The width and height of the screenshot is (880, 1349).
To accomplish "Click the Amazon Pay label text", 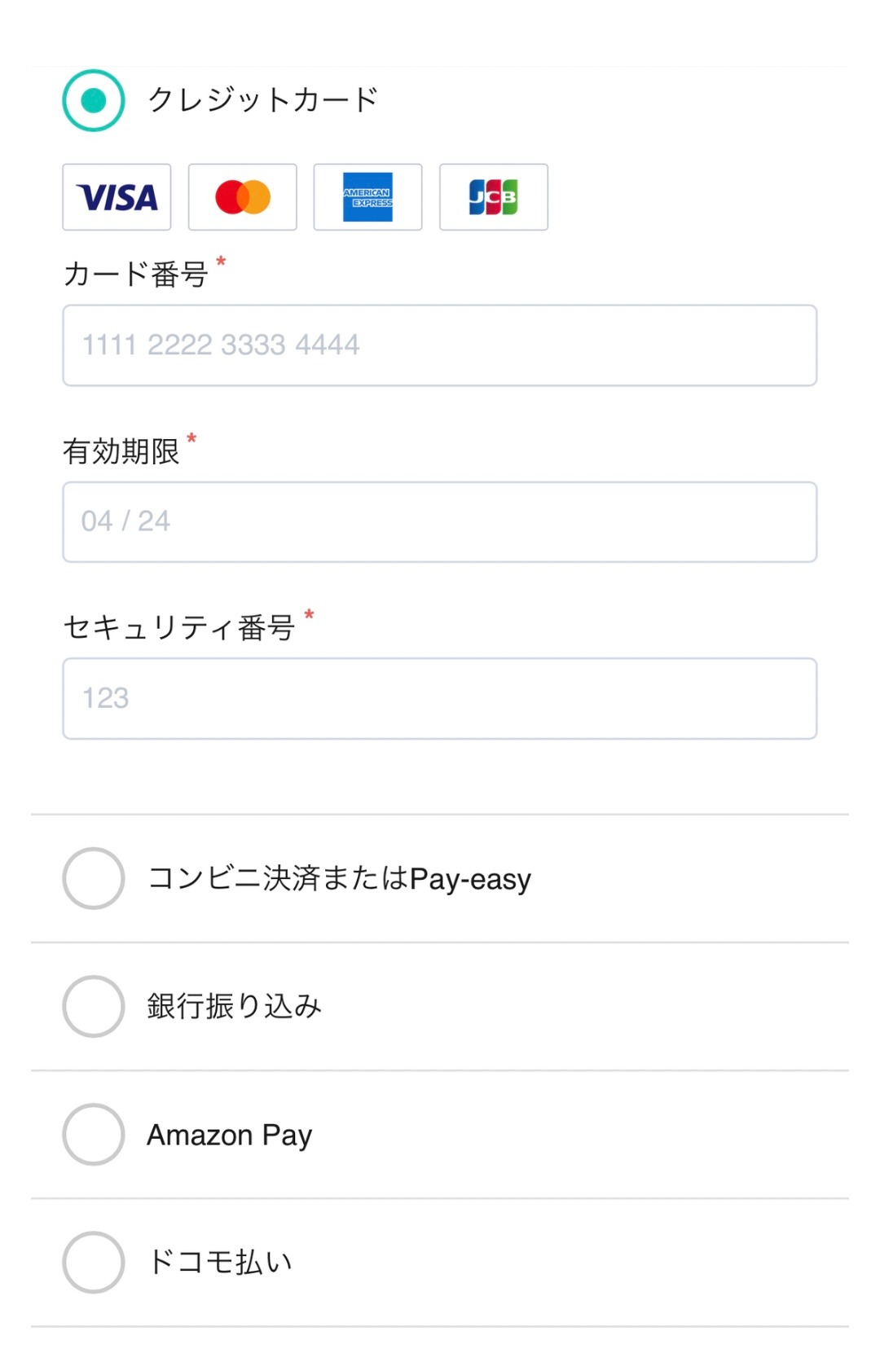I will pos(229,1135).
